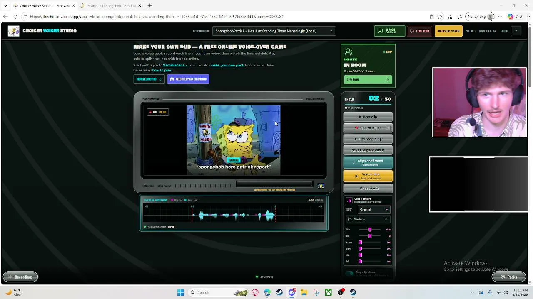Bookmark this page with the star icon
This screenshot has width=533, height=299.
440,17
